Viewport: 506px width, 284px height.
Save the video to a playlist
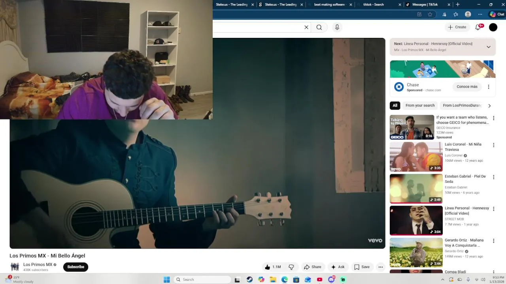pyautogui.click(x=362, y=267)
